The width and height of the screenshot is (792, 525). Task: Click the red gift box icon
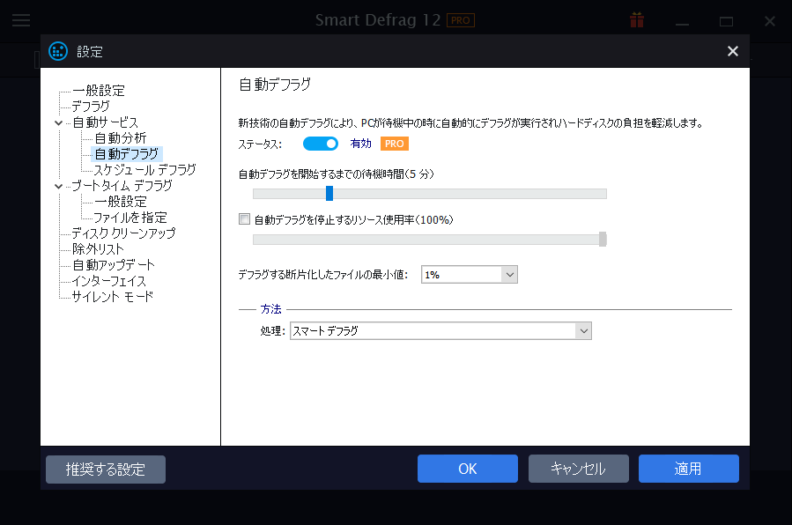point(637,20)
